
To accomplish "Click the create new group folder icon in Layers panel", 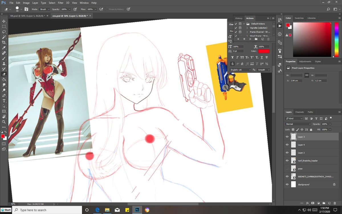I will point(324,203).
